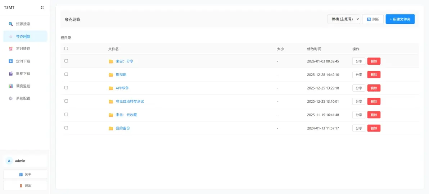The image size is (429, 194).
Task: Click the timestamp 2026-01-03 00:59:45
Action: tap(323, 61)
